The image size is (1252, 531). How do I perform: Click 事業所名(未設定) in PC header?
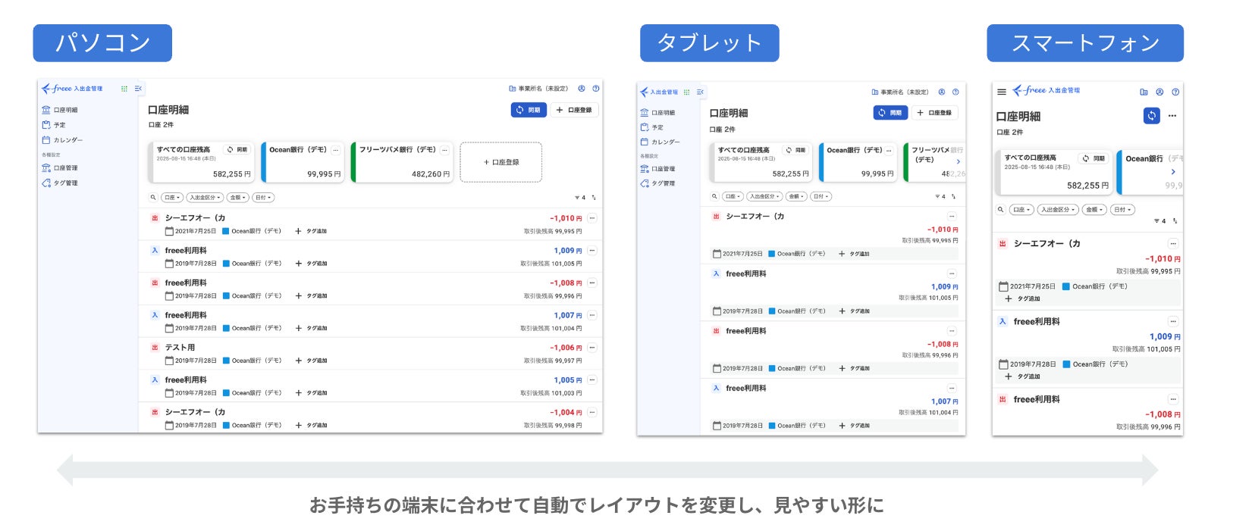click(x=538, y=89)
